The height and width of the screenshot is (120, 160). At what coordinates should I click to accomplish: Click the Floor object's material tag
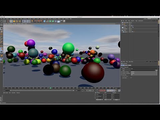point(133,27)
